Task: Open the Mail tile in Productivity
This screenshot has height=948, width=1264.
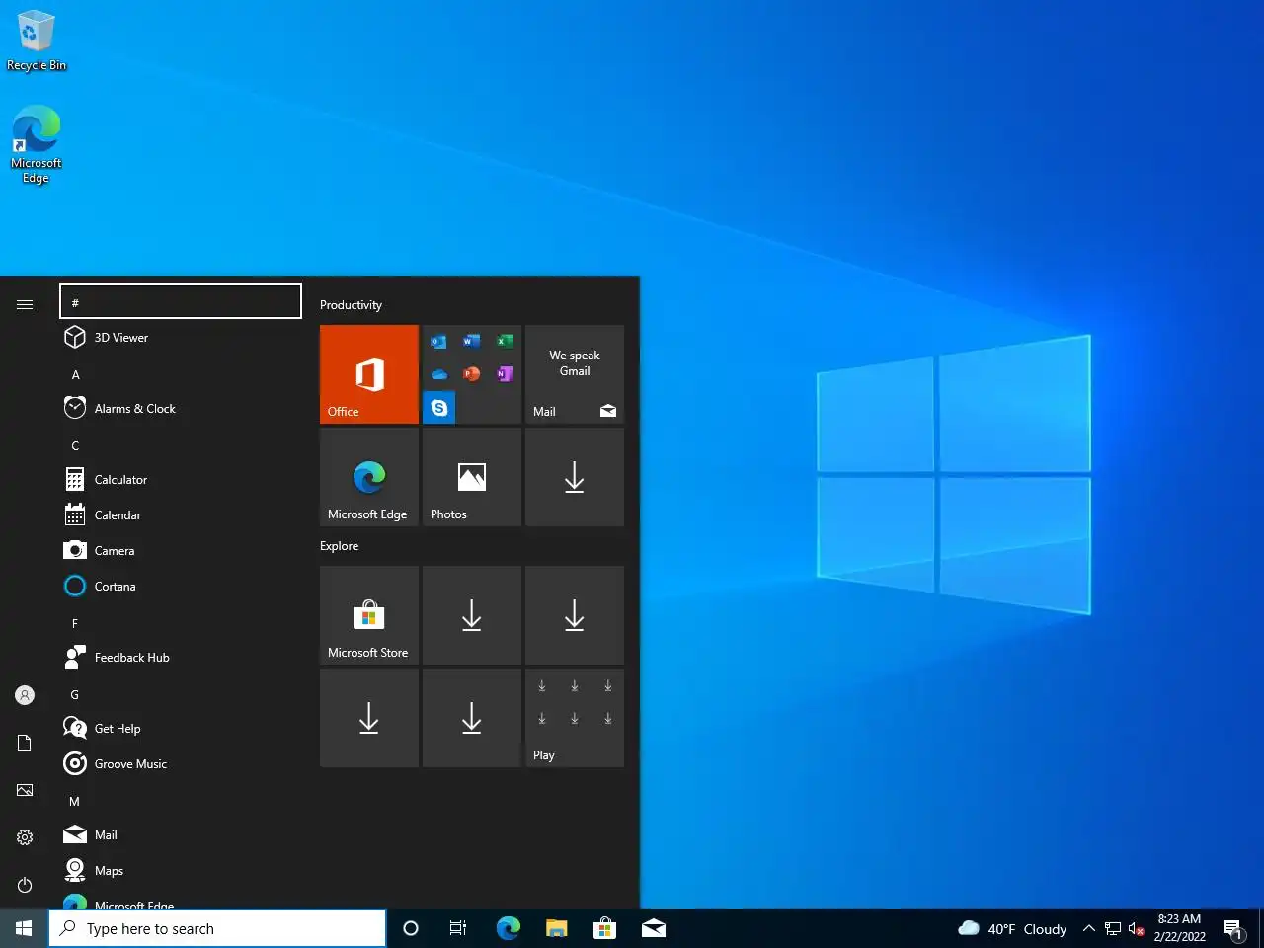Action: click(x=575, y=374)
